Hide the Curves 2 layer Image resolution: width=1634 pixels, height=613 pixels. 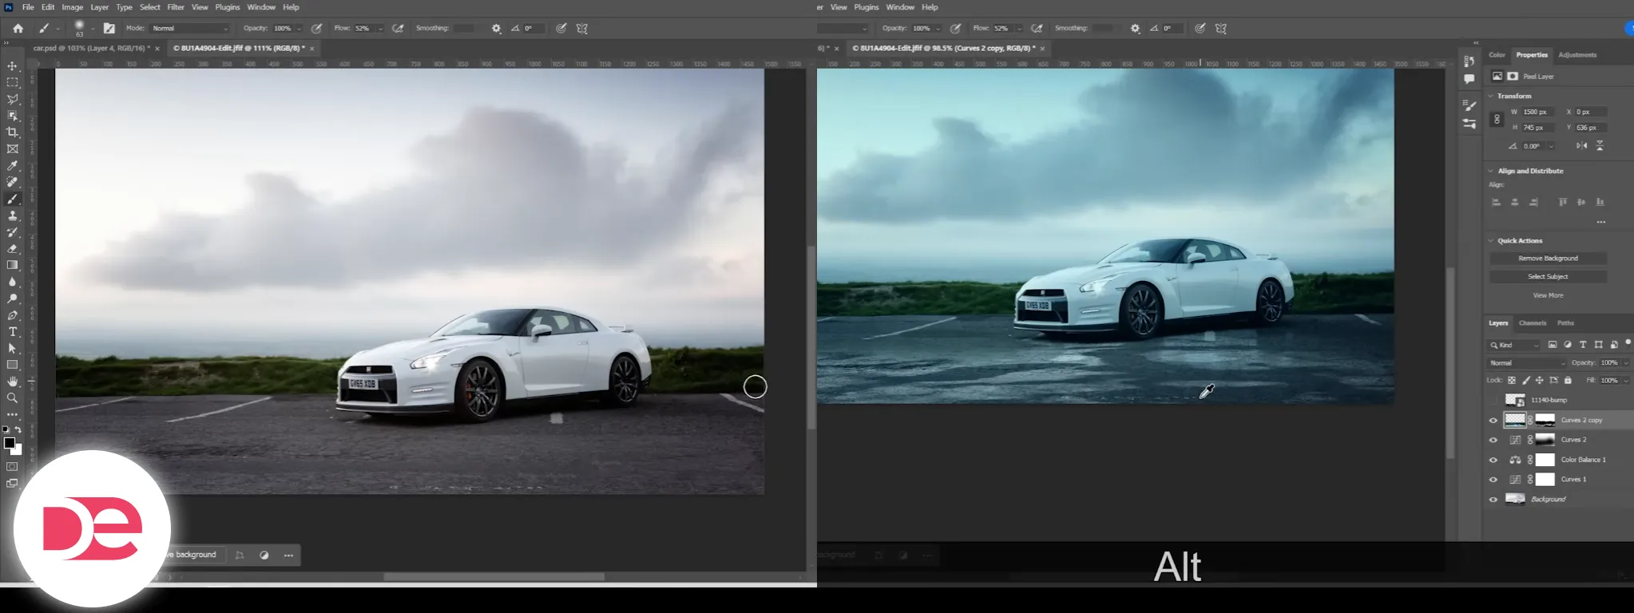[x=1493, y=440]
